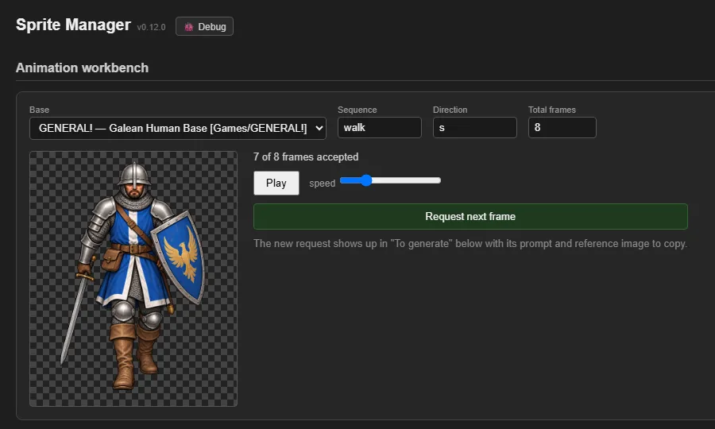This screenshot has height=429, width=715.
Task: Play the walk animation preview
Action: 276,184
